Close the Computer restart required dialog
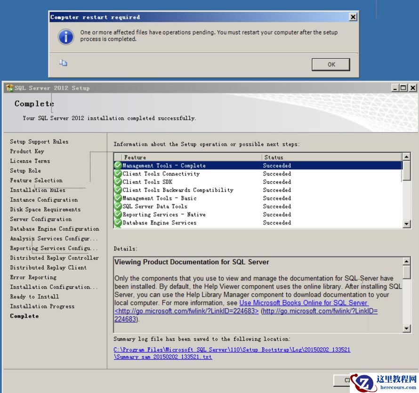The width and height of the screenshot is (419, 393). point(353,17)
